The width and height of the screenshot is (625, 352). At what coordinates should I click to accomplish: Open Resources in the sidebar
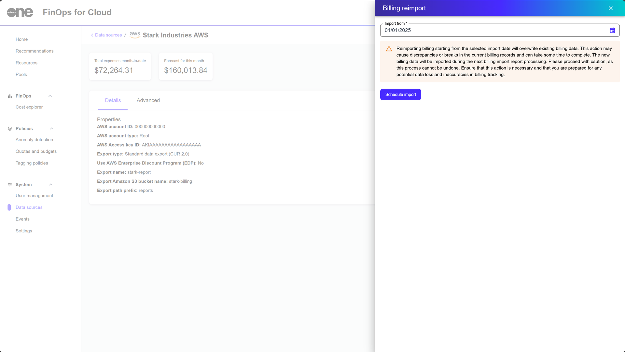(26, 63)
